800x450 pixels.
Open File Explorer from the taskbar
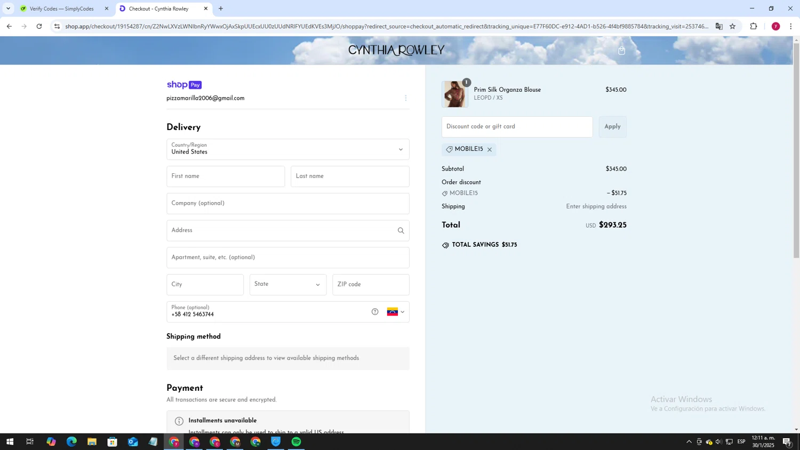point(92,441)
